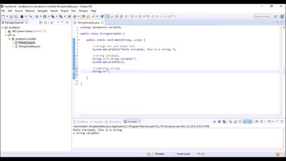Toggle Show Console on Standard Error change

coord(250,122)
